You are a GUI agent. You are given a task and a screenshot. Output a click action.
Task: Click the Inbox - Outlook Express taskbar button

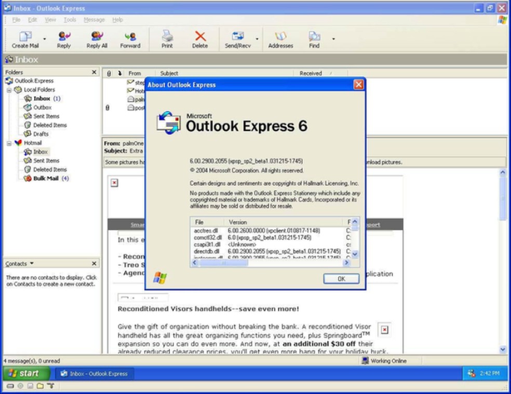pos(95,373)
